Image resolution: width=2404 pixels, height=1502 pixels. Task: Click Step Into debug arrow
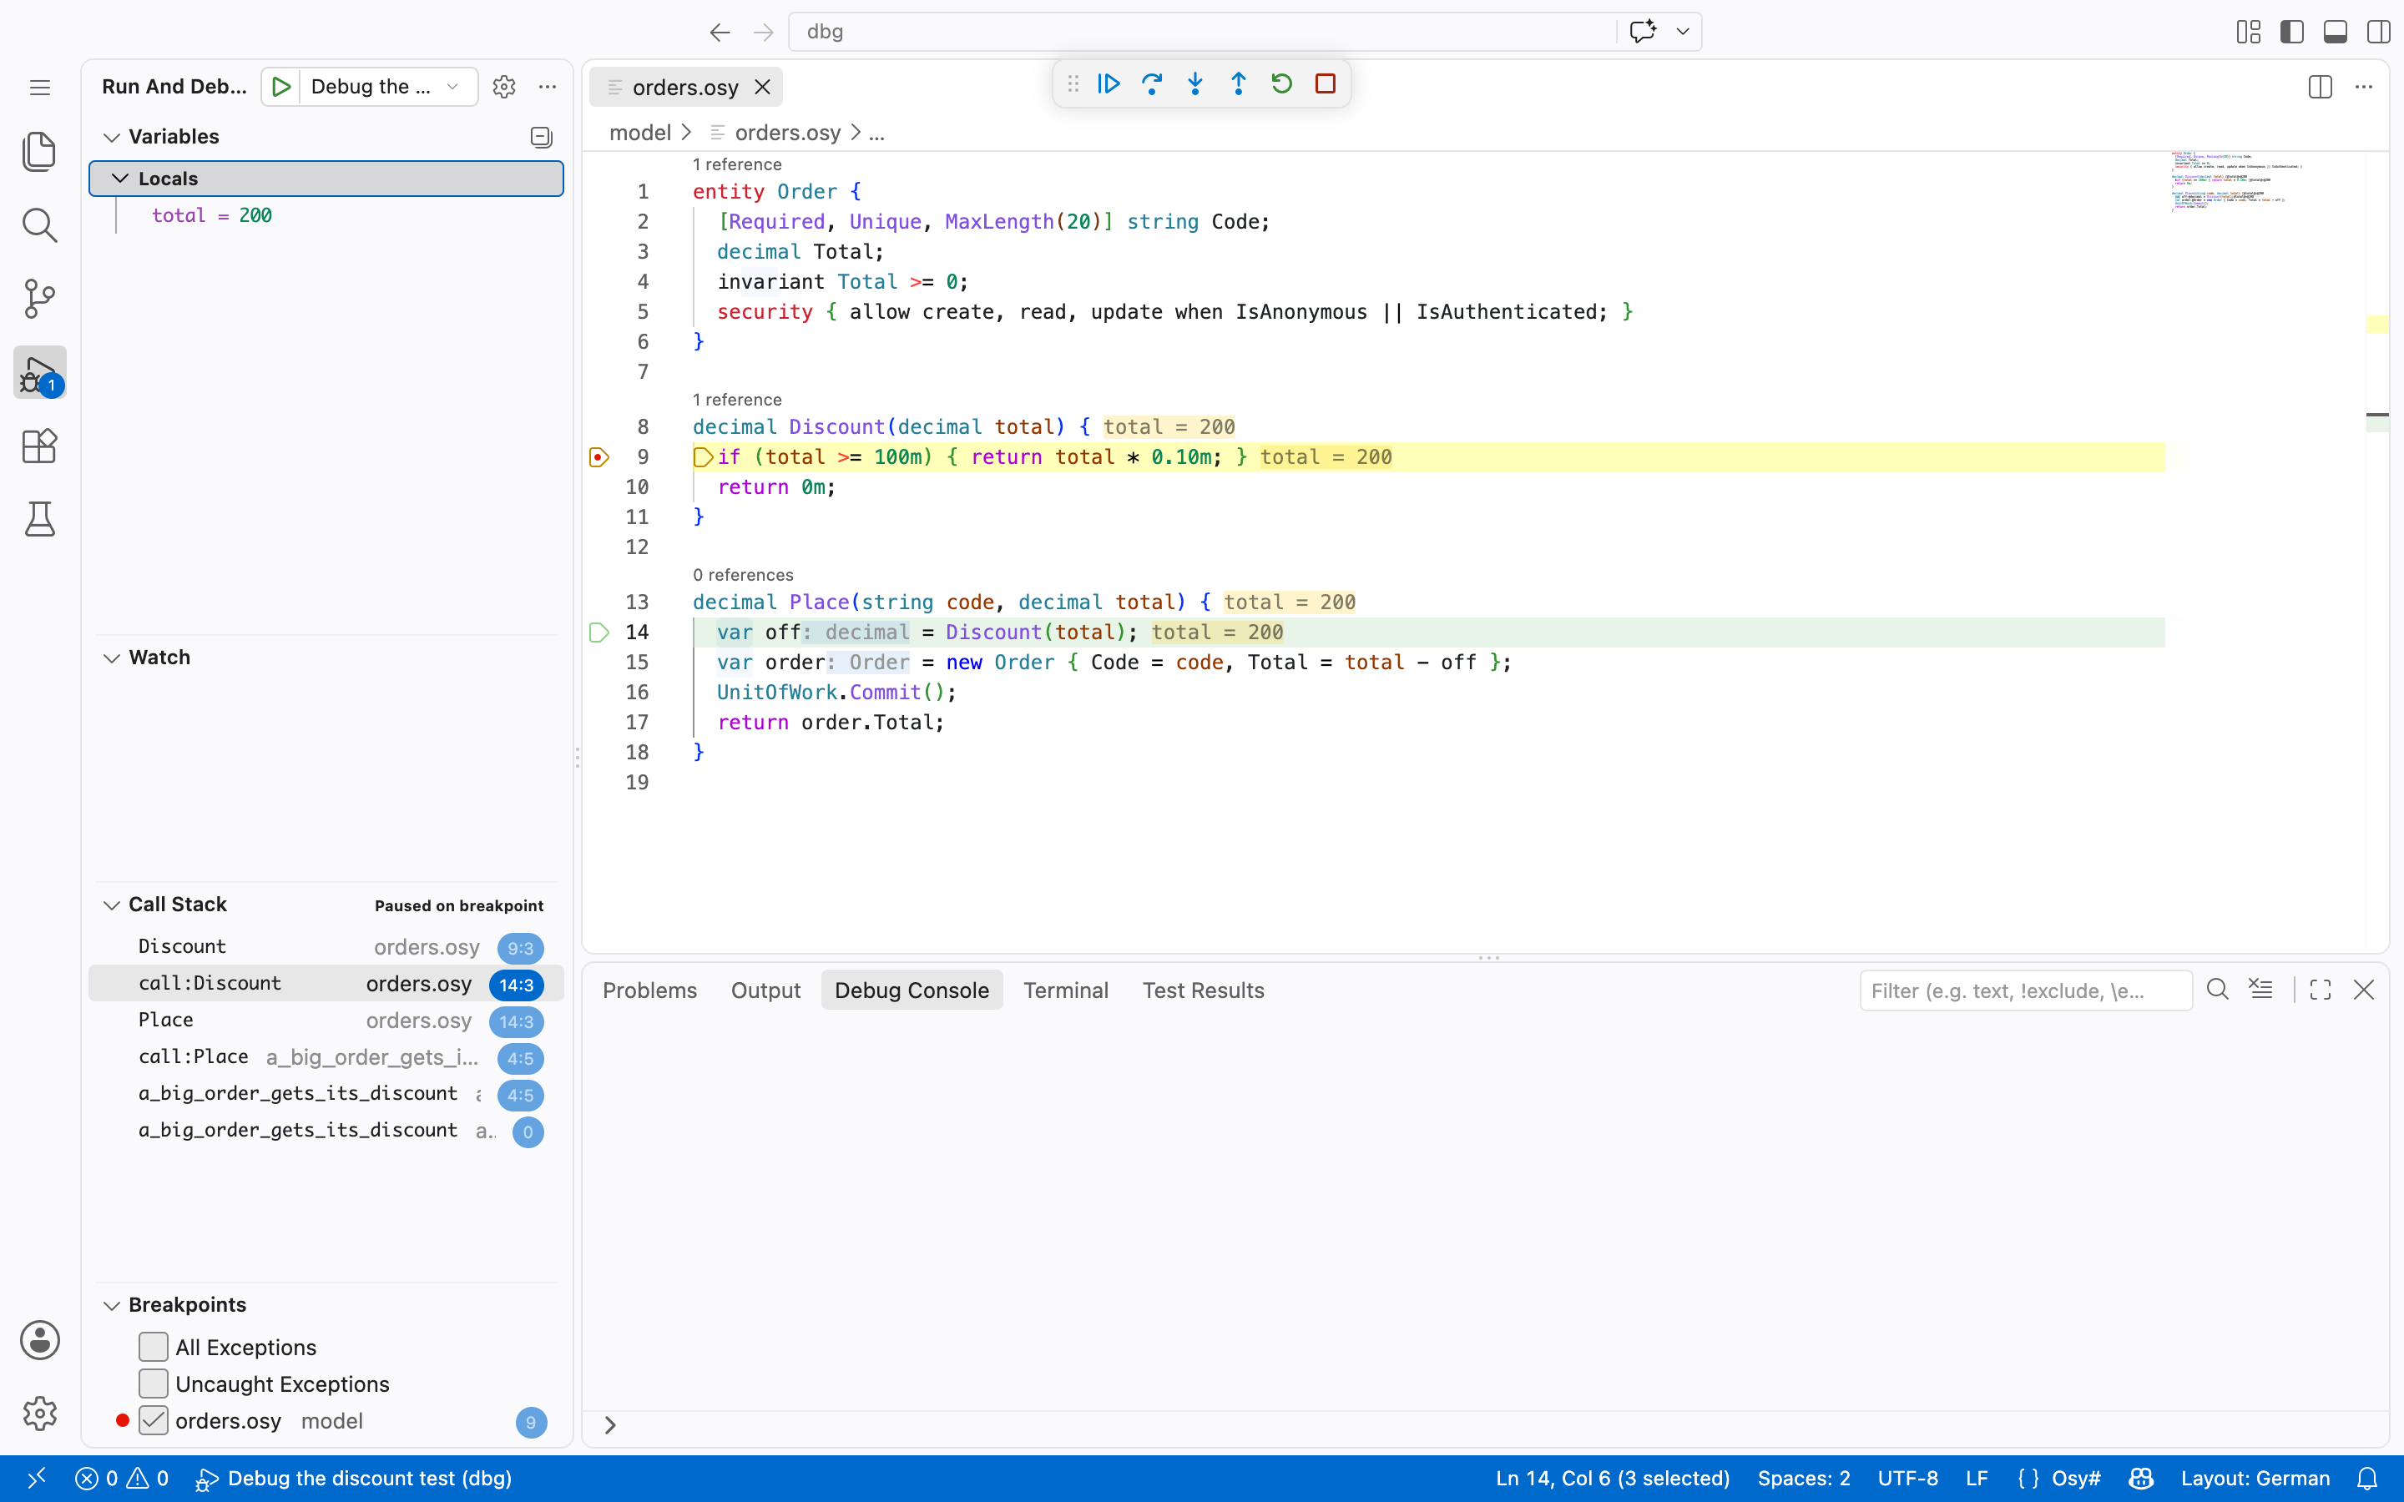pos(1195,83)
